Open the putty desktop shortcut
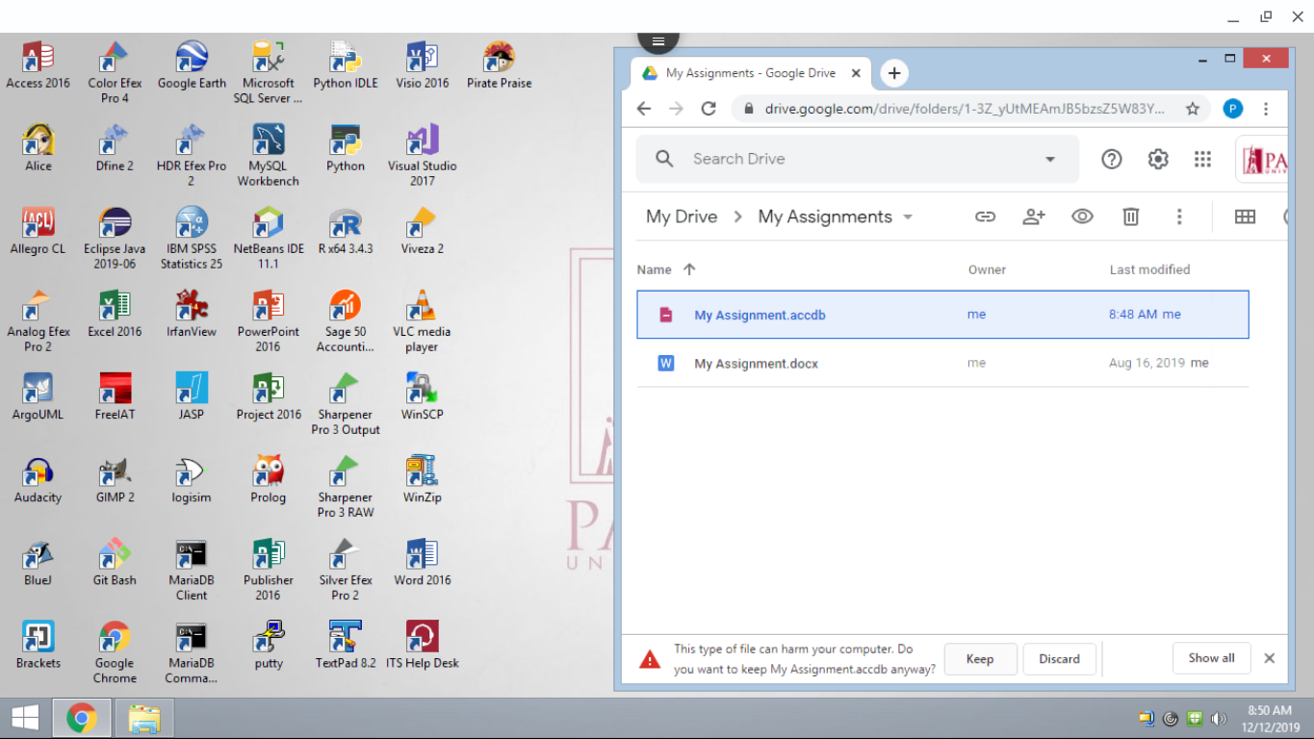Viewport: 1314px width, 739px height. (x=269, y=647)
